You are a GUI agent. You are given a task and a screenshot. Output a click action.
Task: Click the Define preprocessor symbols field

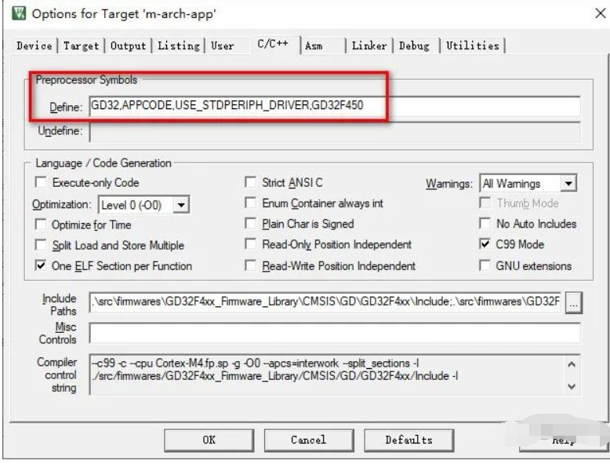(334, 106)
